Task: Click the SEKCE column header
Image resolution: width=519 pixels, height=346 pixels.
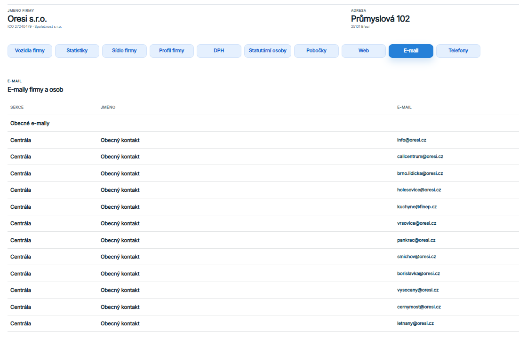Action: [17, 107]
